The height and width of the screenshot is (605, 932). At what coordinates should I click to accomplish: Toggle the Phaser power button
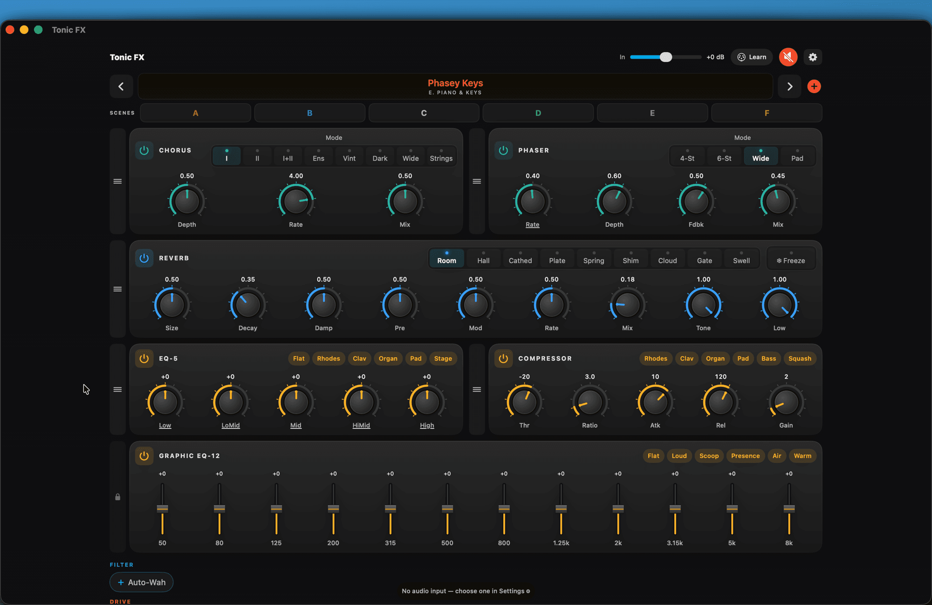(503, 150)
